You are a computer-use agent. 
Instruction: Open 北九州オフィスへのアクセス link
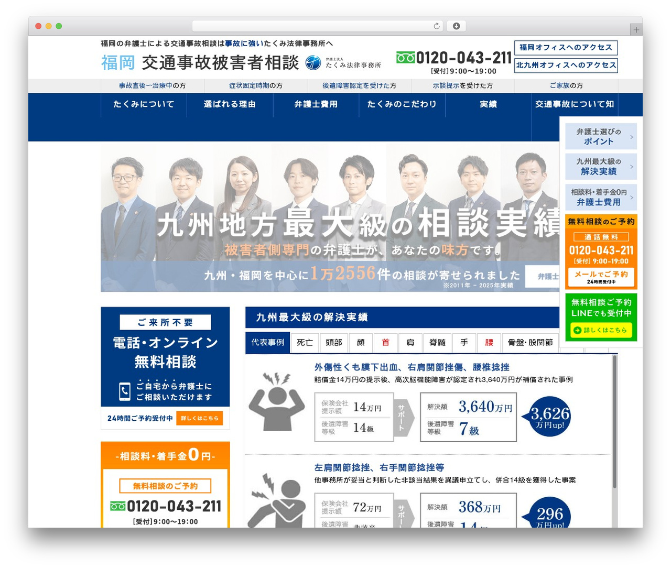pyautogui.click(x=566, y=65)
